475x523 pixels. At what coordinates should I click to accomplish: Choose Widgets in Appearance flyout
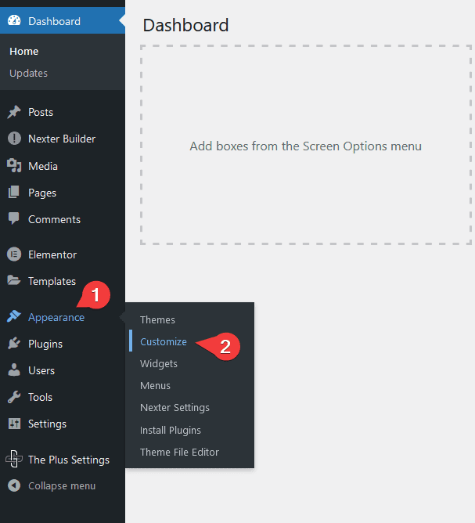tap(159, 364)
